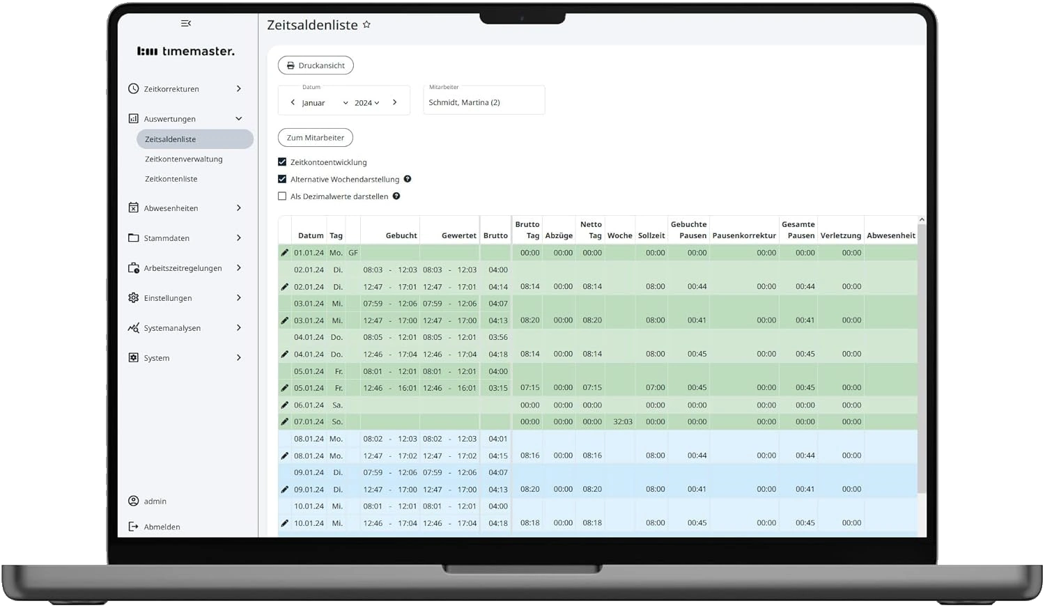Open the 2024 year dropdown
This screenshot has width=1045, height=608.
click(366, 103)
